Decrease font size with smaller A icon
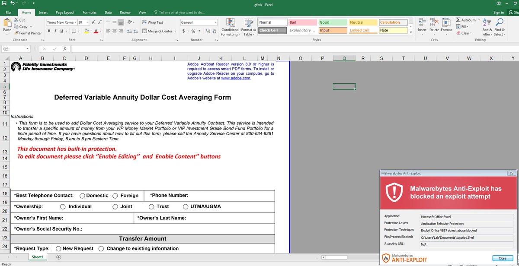519x266 pixels. point(100,22)
